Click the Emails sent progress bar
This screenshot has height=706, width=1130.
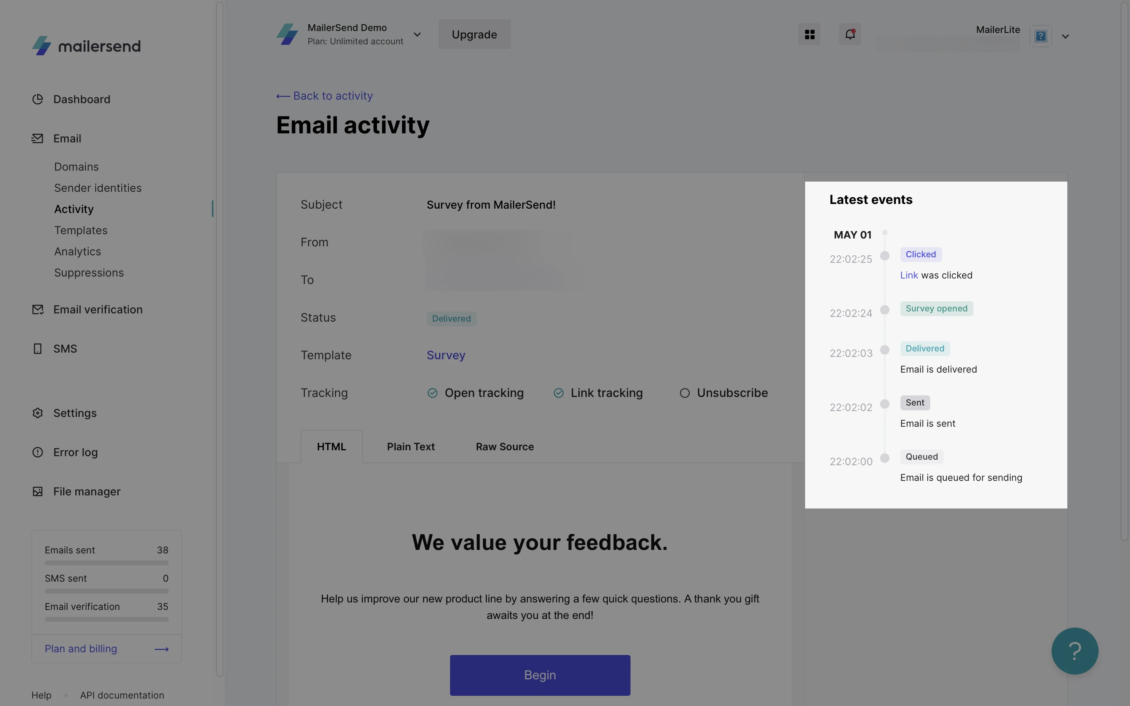106,563
